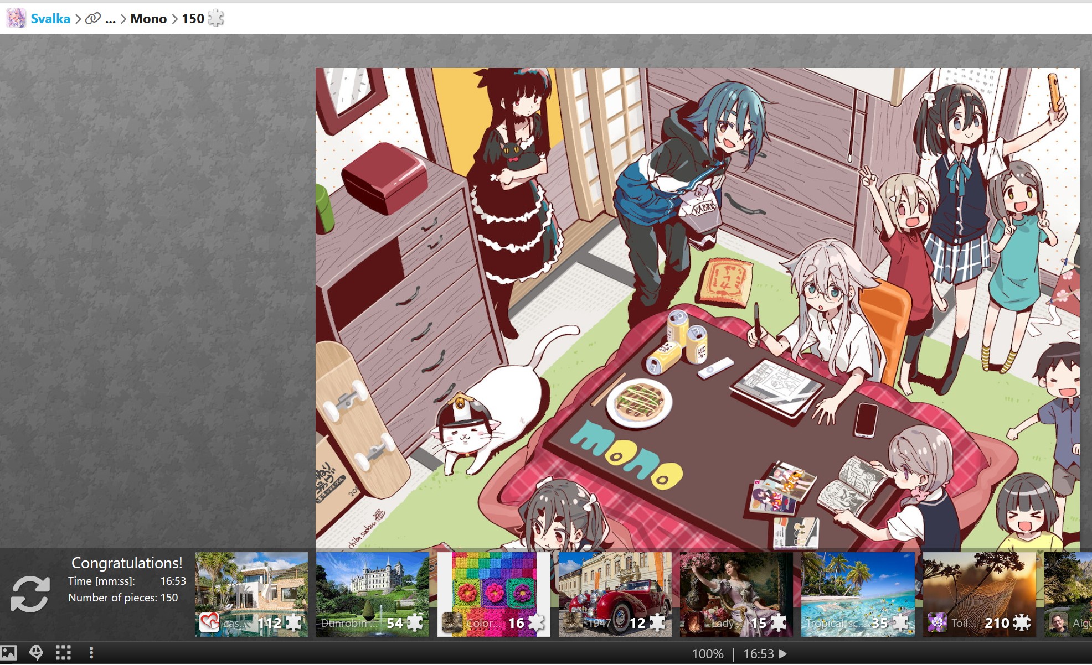Click the Number of pieces: 150 line
The height and width of the screenshot is (665, 1092).
[x=123, y=598]
